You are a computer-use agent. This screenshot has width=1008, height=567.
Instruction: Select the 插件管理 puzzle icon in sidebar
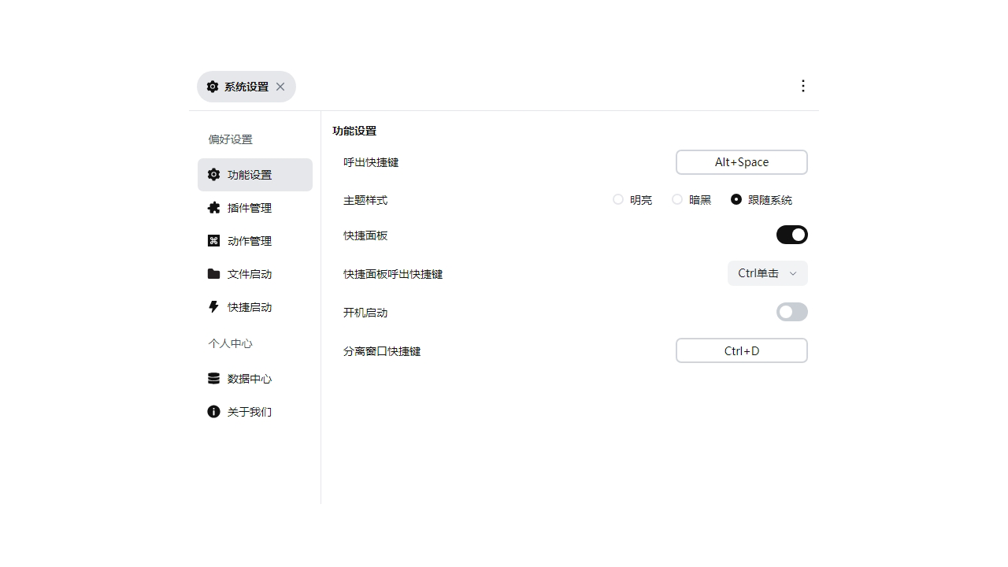213,207
